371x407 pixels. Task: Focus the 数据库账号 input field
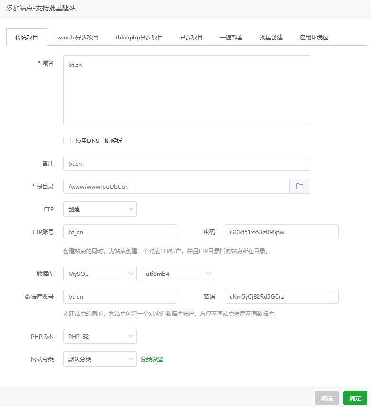pyautogui.click(x=120, y=296)
